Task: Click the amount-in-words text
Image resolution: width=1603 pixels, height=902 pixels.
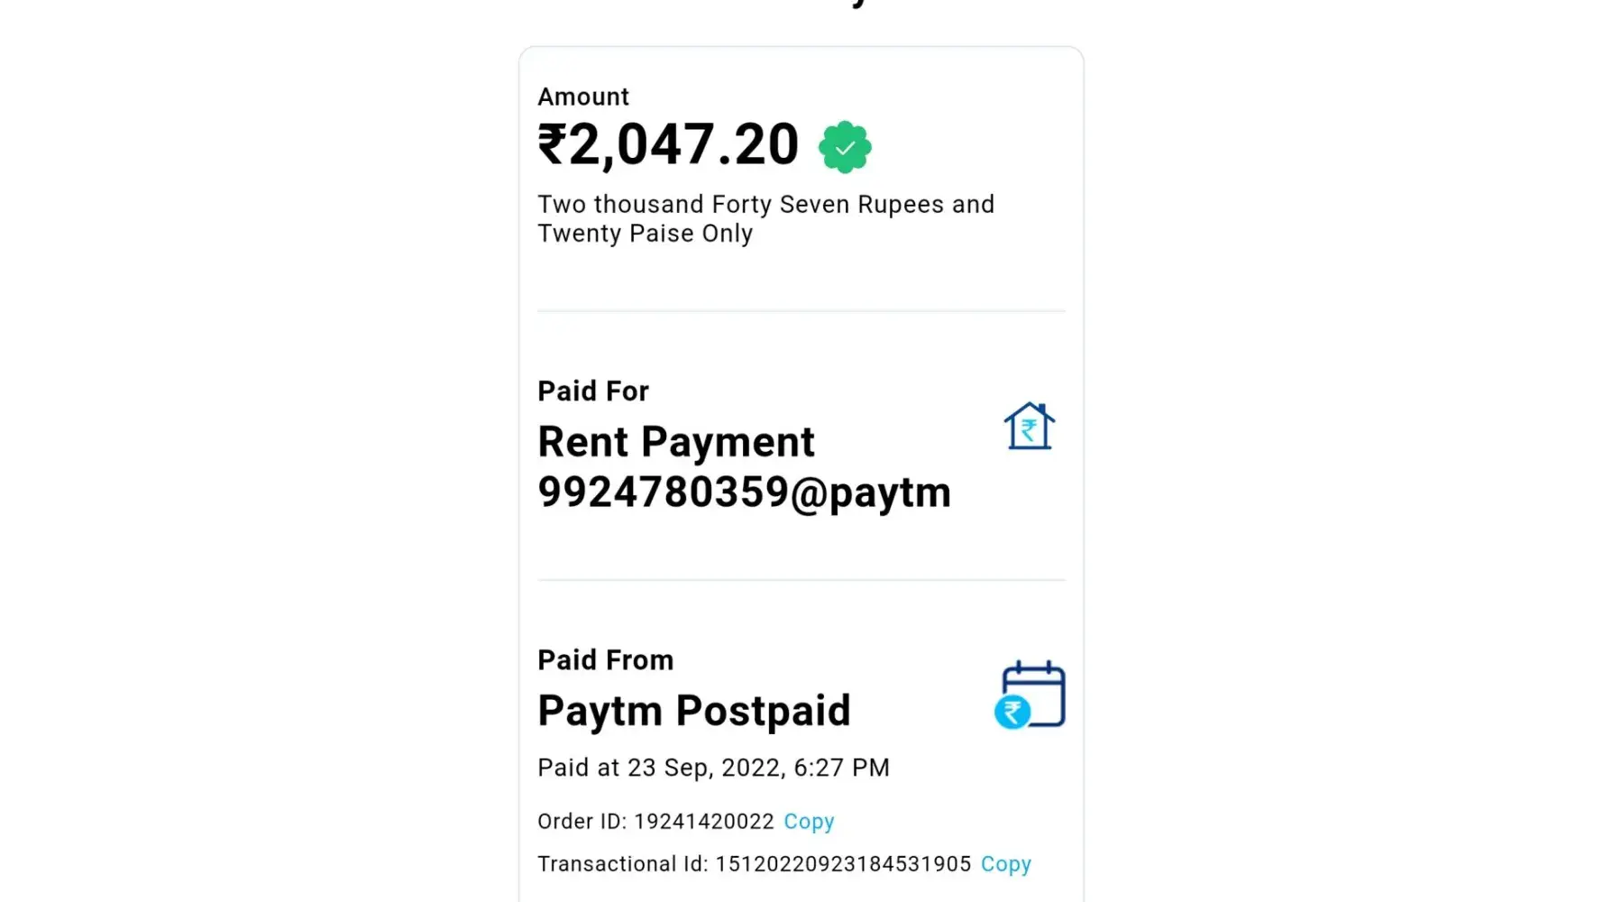Action: [x=765, y=218]
